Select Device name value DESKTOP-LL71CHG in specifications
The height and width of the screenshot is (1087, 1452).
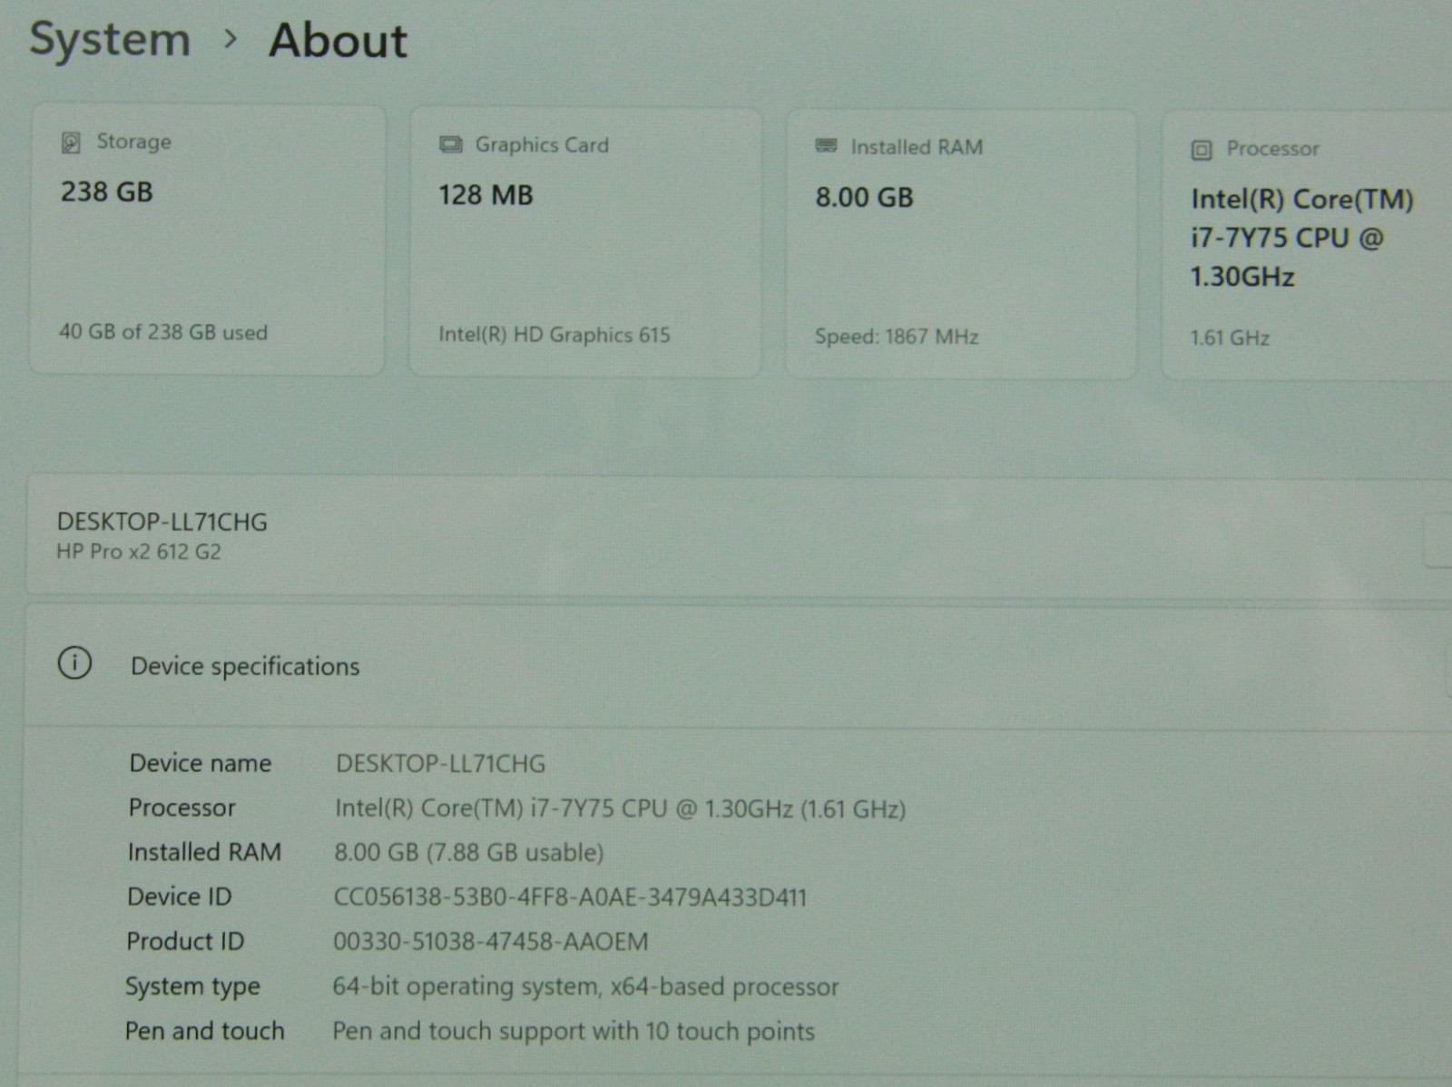441,764
